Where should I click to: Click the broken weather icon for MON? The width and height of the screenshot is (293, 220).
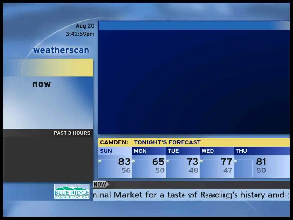(134, 161)
